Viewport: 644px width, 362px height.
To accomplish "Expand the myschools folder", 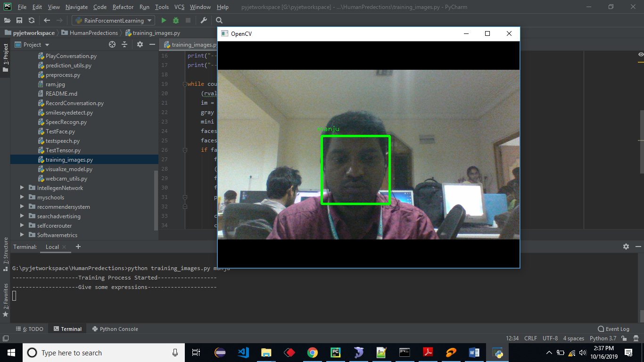I will pyautogui.click(x=22, y=197).
